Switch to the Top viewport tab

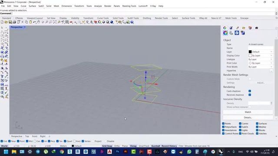click(x=27, y=136)
